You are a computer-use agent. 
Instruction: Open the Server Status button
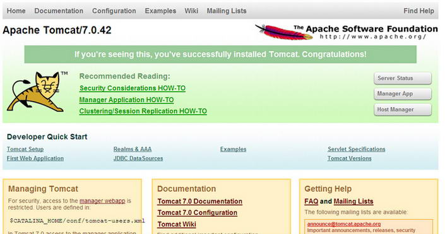pyautogui.click(x=403, y=78)
